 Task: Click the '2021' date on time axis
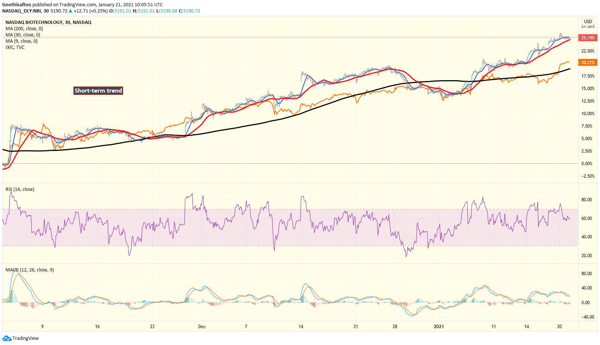(439, 327)
